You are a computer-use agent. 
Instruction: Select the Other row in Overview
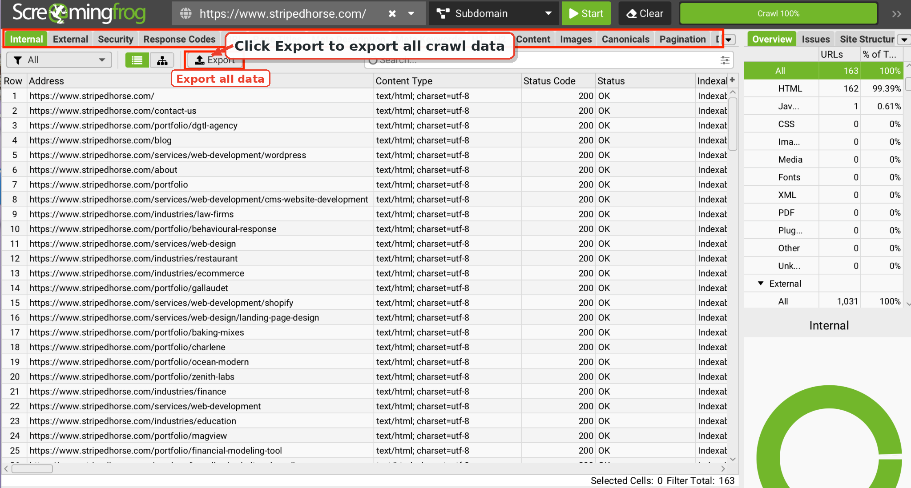[x=823, y=248]
